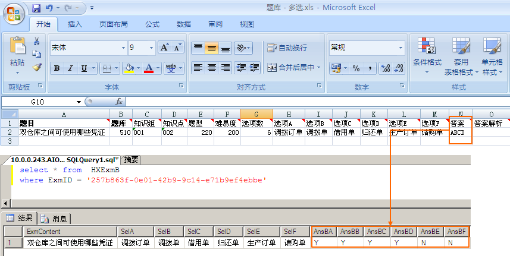
Task: Toggle center horizontal alignment
Action: pyautogui.click(x=211, y=68)
